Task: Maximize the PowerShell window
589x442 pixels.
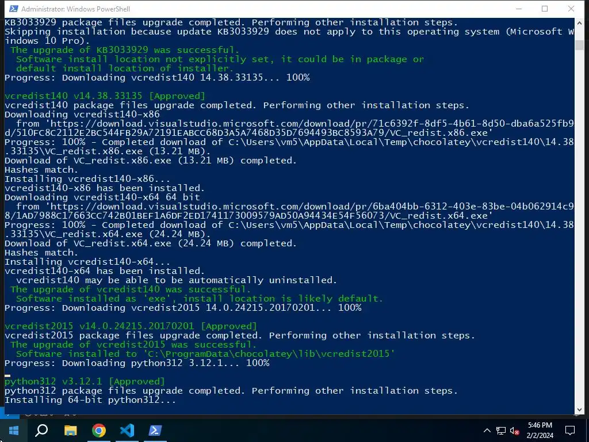Action: tap(545, 9)
